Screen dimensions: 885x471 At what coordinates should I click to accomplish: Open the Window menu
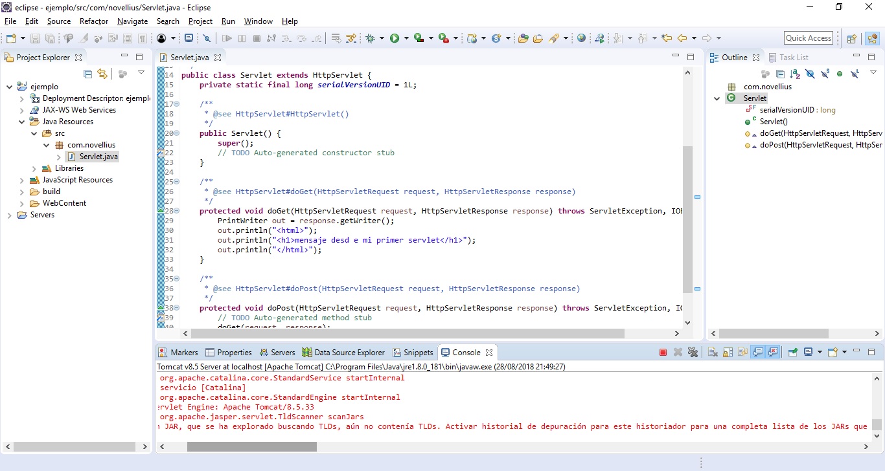(x=258, y=21)
